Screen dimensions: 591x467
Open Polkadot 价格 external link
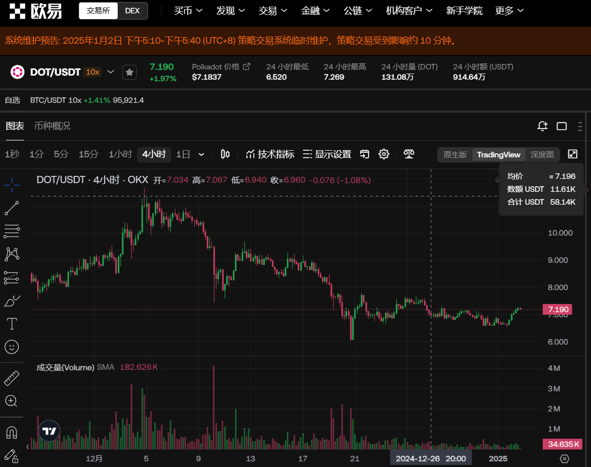click(x=247, y=66)
